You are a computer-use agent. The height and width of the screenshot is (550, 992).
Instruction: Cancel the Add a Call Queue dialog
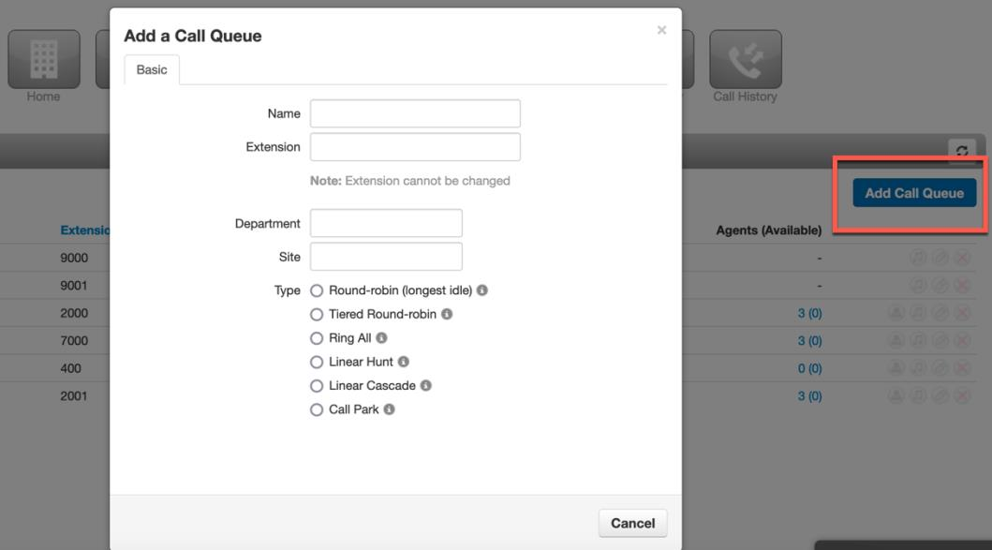[632, 524]
